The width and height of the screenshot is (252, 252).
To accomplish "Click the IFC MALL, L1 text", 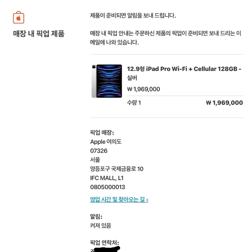I will point(107,178).
